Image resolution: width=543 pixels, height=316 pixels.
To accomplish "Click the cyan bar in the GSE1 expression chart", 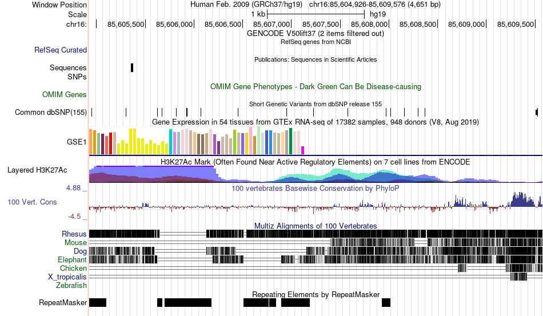I will coord(170,142).
